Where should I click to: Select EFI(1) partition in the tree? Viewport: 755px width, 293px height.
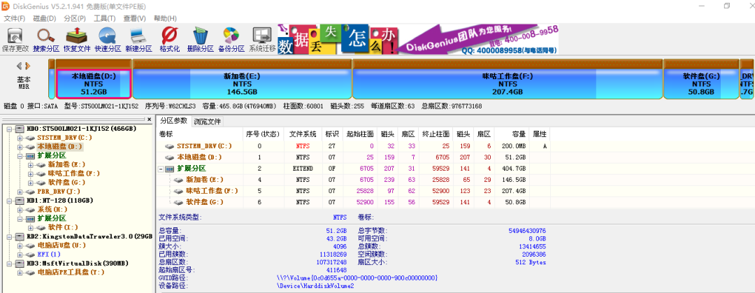pyautogui.click(x=49, y=255)
